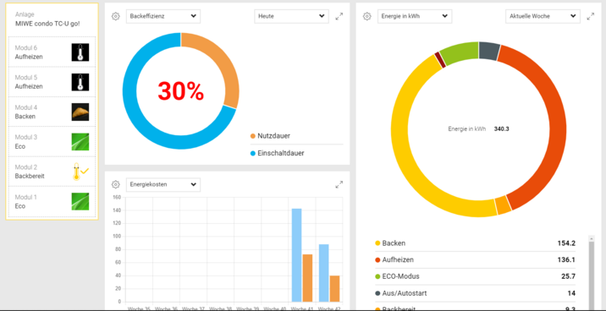Click the 136.1 Aufheizen value
Image resolution: width=606 pixels, height=311 pixels.
coord(566,259)
